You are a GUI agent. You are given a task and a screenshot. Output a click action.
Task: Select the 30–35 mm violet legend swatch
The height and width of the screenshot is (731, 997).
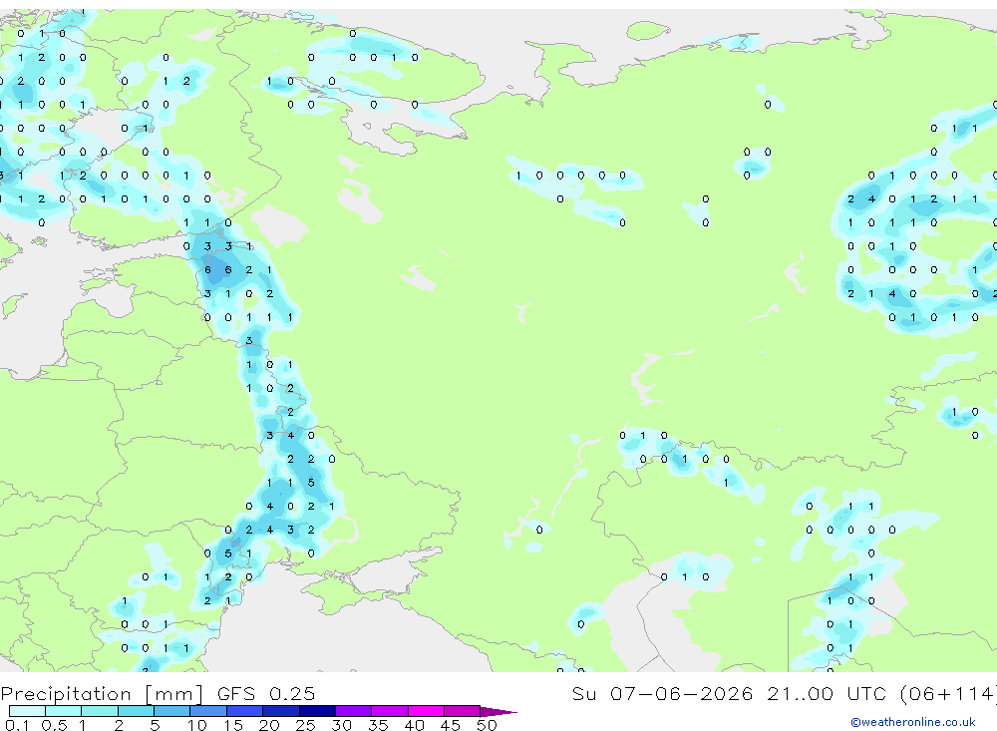[x=354, y=711]
